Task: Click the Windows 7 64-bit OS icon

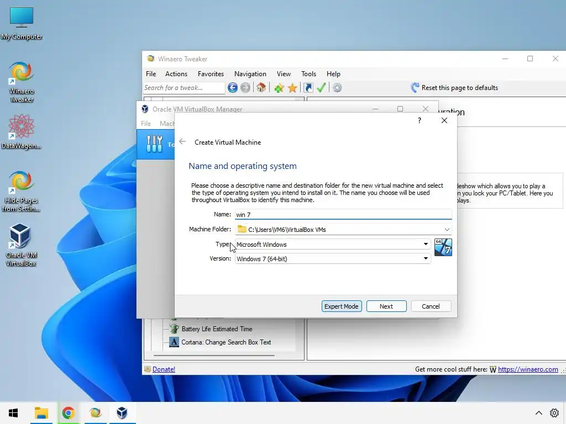Action: pyautogui.click(x=443, y=247)
